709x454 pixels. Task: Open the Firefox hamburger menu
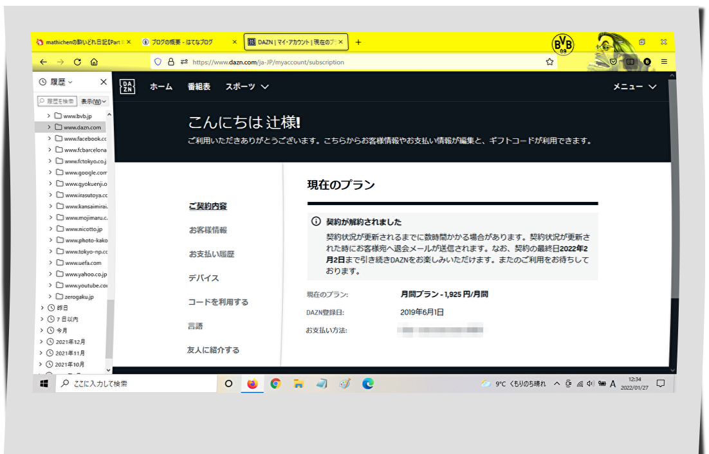[664, 62]
